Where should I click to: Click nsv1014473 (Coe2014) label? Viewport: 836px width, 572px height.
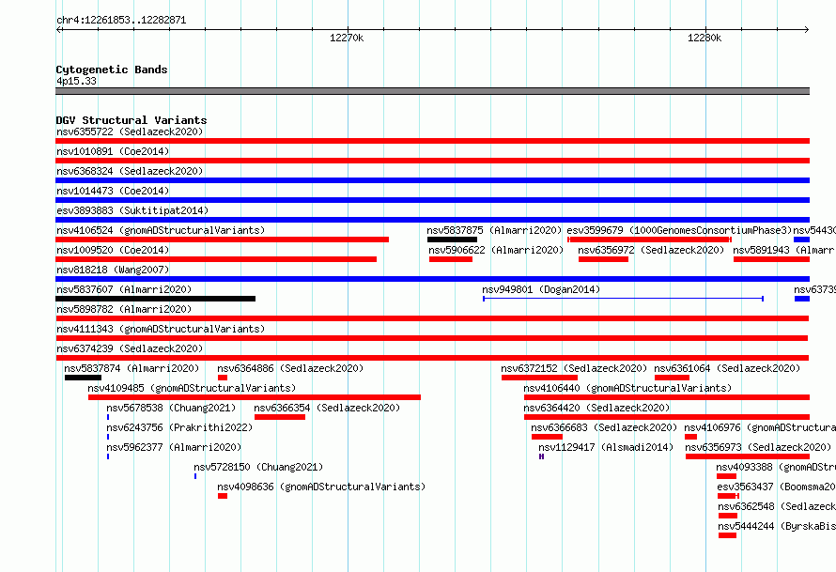pos(113,191)
